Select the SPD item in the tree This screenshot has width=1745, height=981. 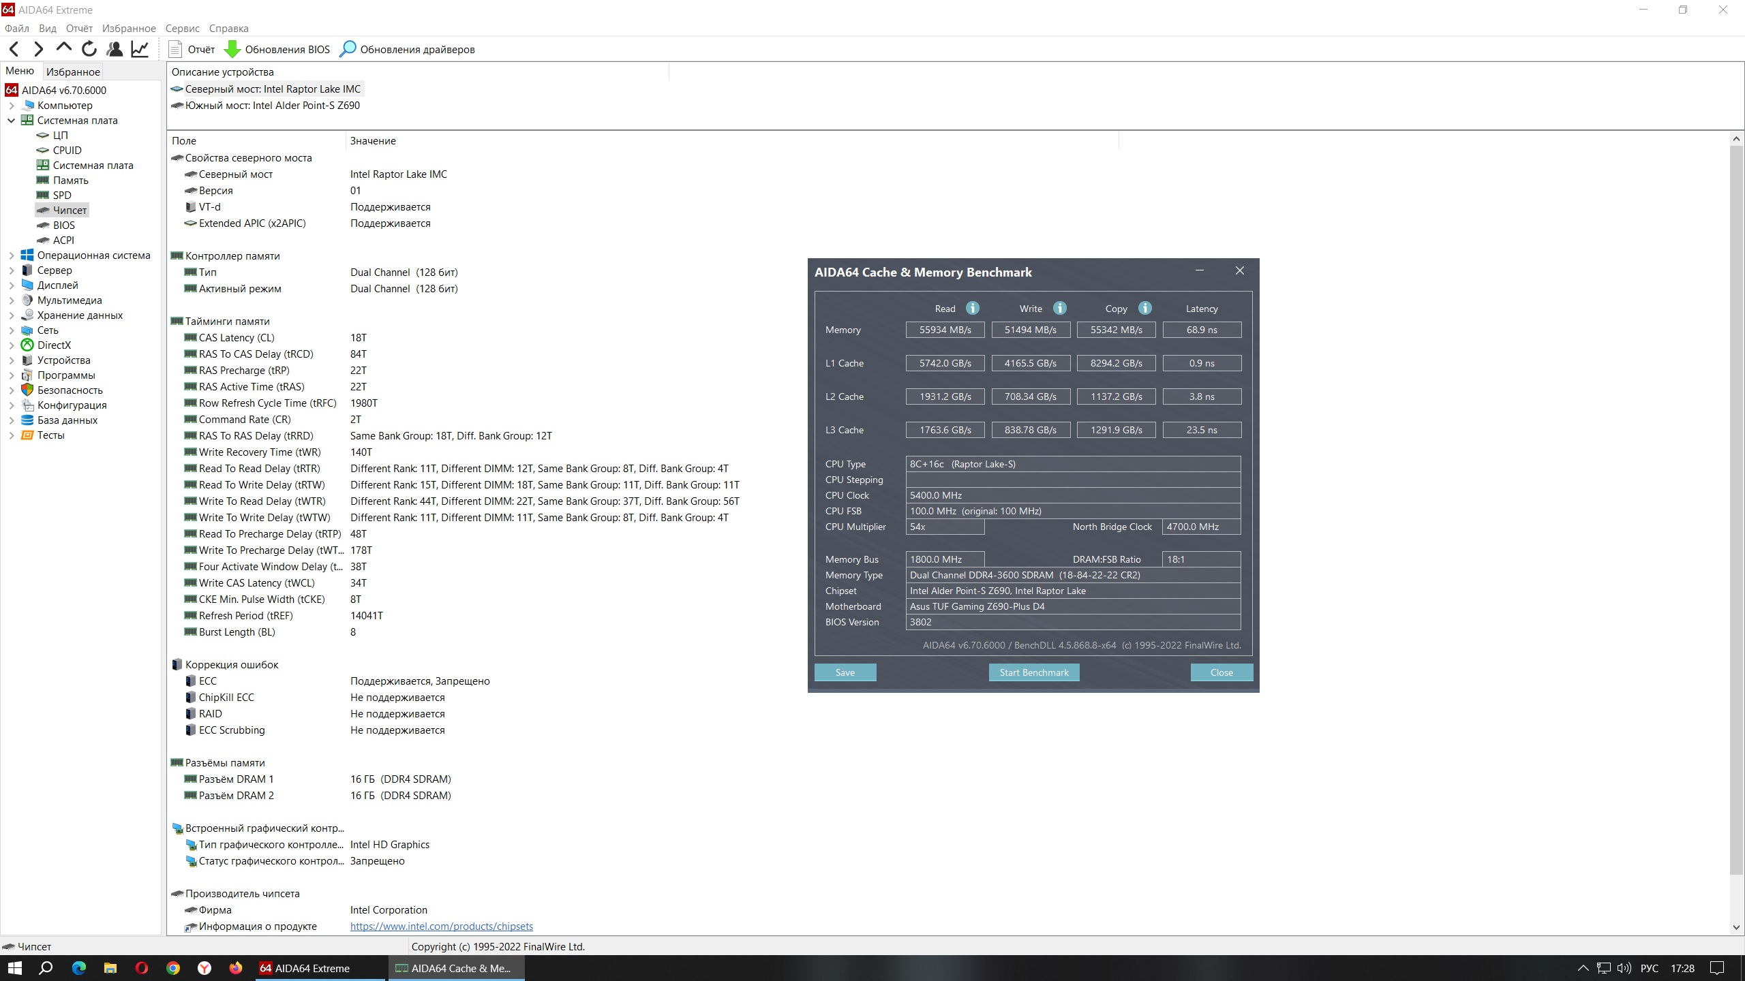61,196
